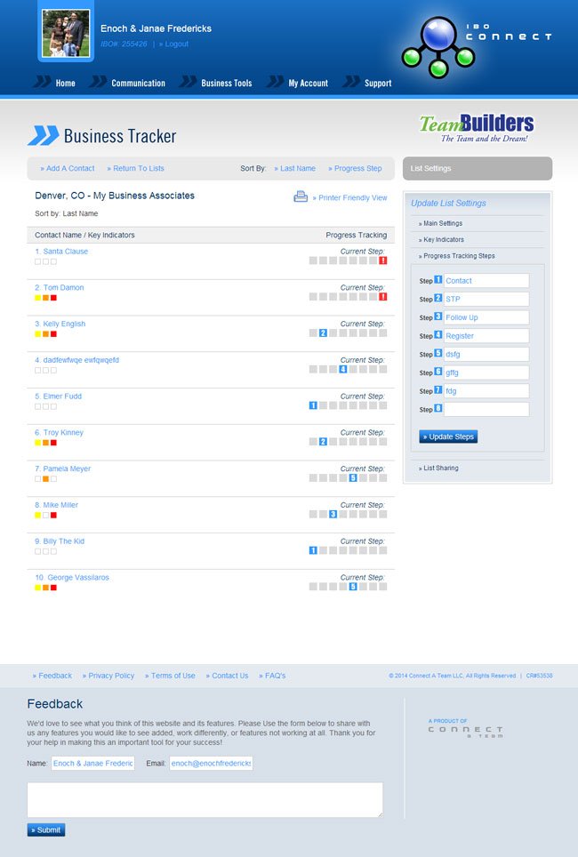Expand the List Sharing section
Image resolution: width=578 pixels, height=857 pixels.
click(x=441, y=468)
